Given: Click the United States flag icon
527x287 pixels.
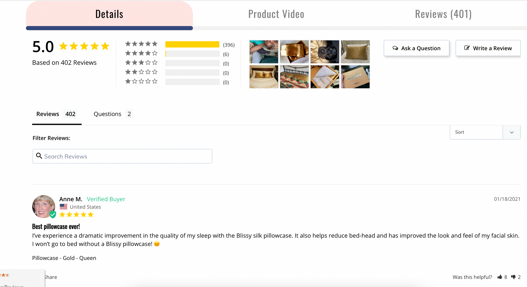Looking at the screenshot, I should (64, 206).
